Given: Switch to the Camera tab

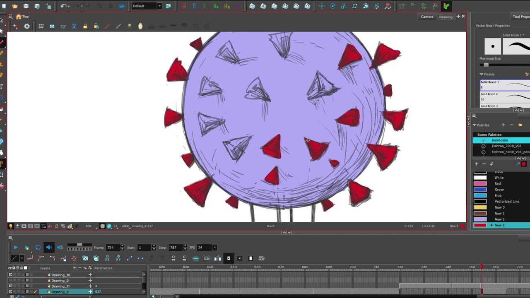Looking at the screenshot, I should click(x=427, y=17).
